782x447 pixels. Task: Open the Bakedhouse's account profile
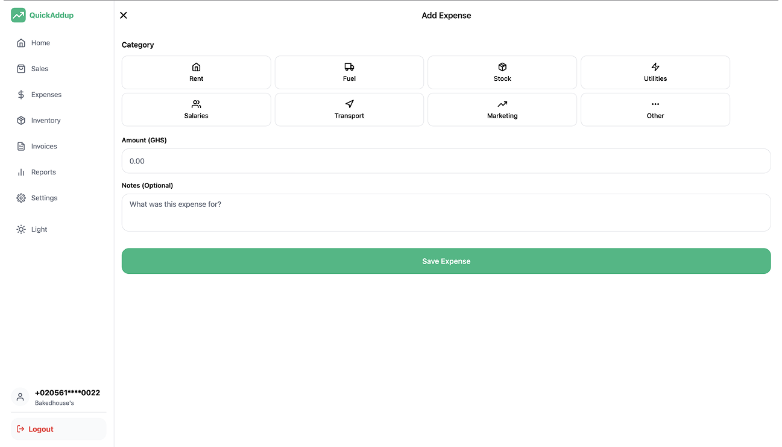tap(58, 397)
